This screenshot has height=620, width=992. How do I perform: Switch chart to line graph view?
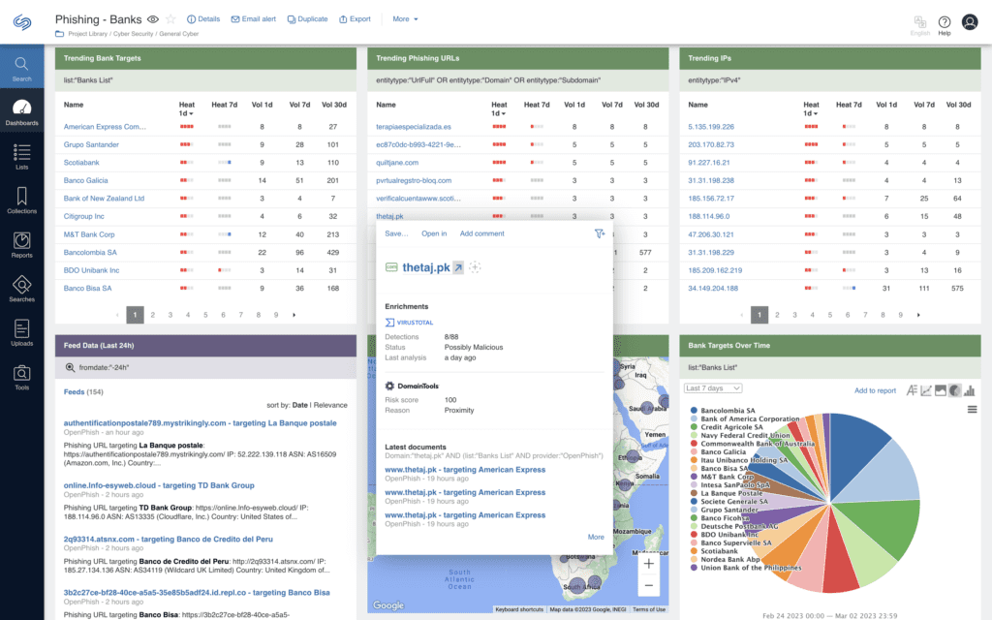(926, 390)
